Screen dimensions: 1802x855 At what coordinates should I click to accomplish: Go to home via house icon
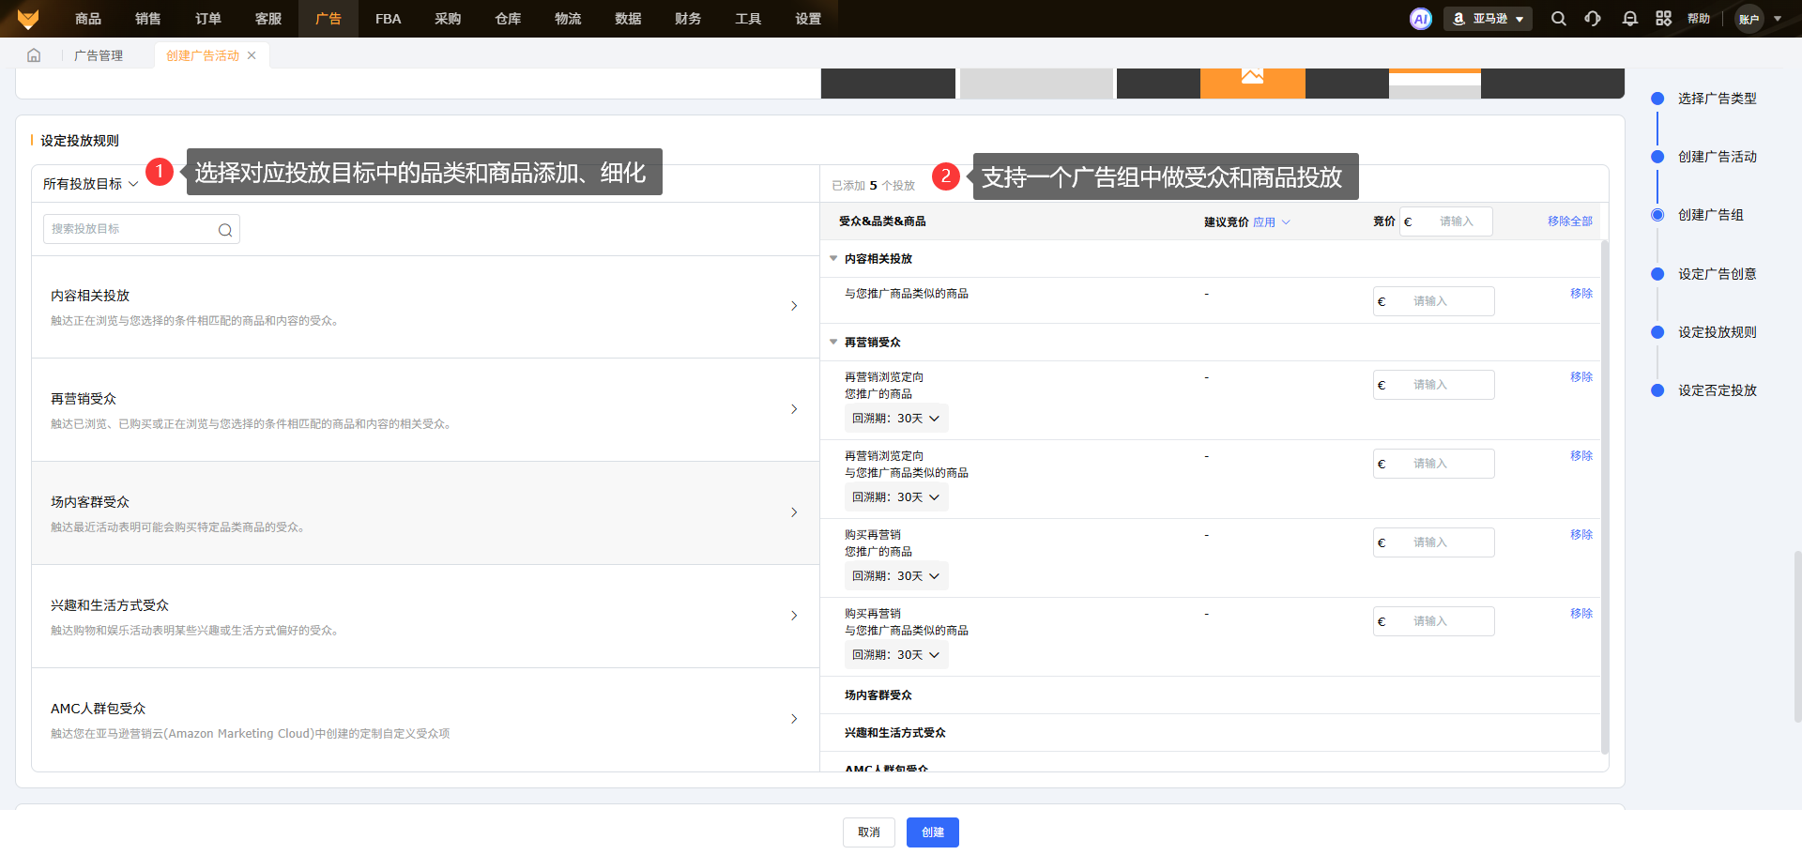point(34,55)
